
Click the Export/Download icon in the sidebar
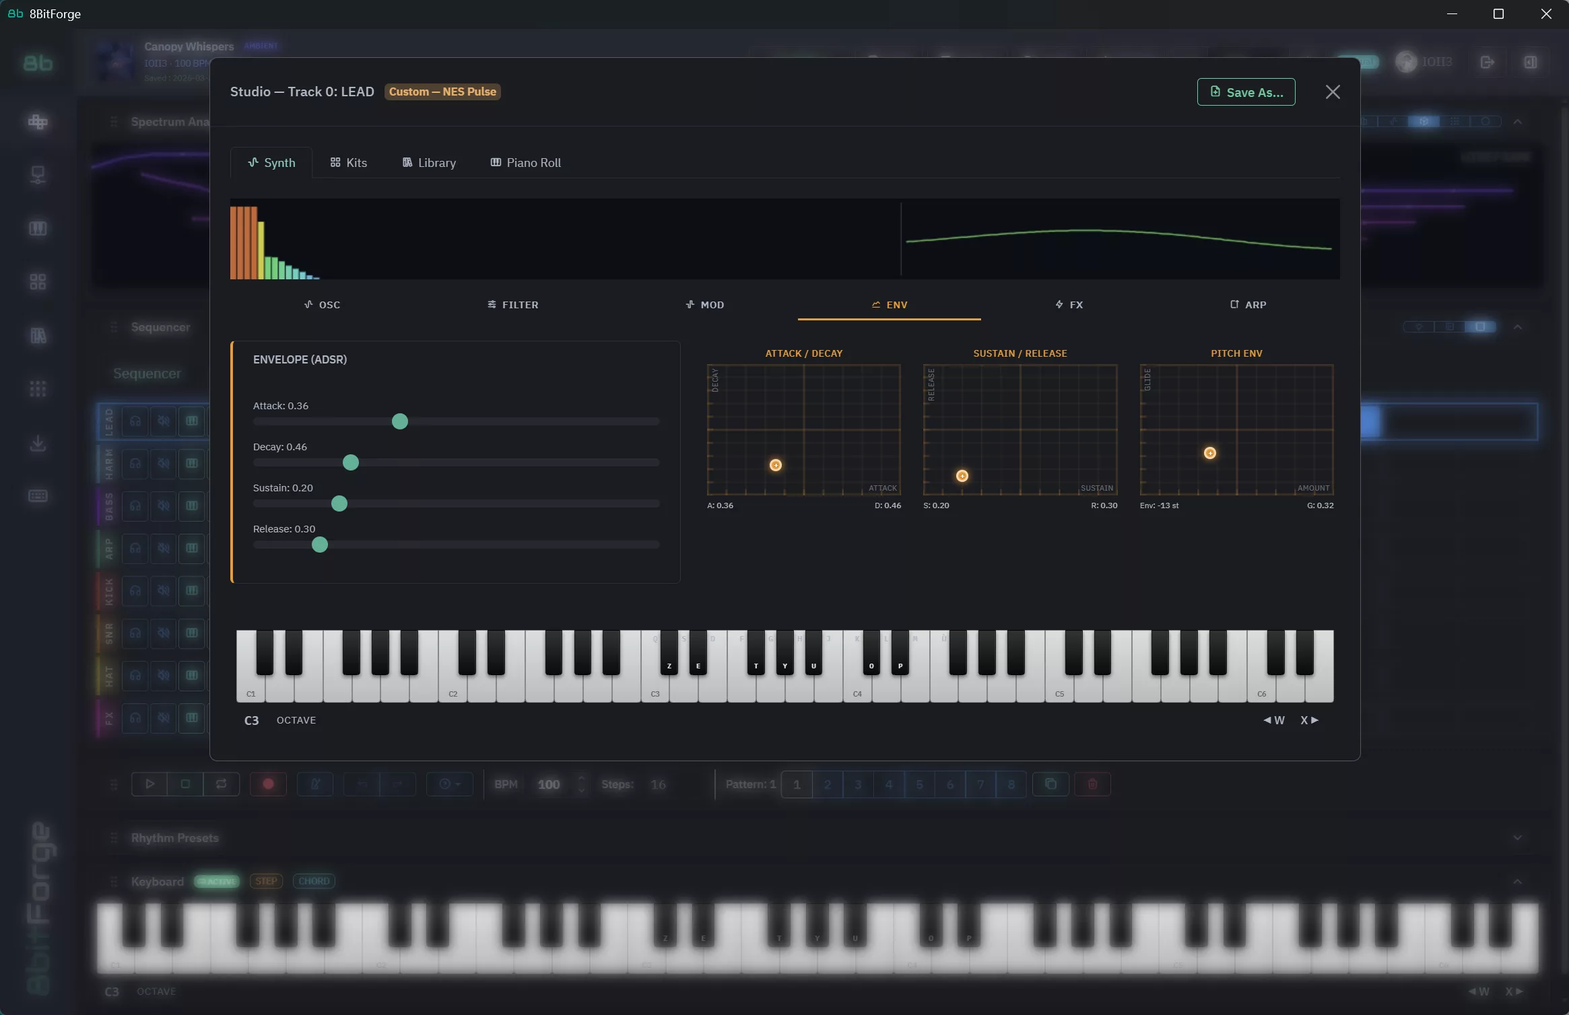tap(38, 443)
